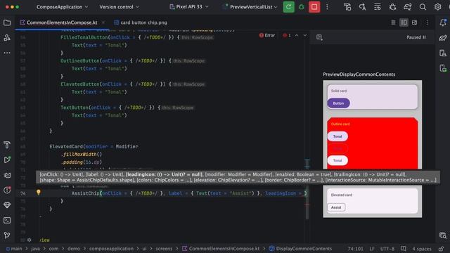Click the Solid card in preview
This screenshot has height=253, width=450.
coord(373,97)
